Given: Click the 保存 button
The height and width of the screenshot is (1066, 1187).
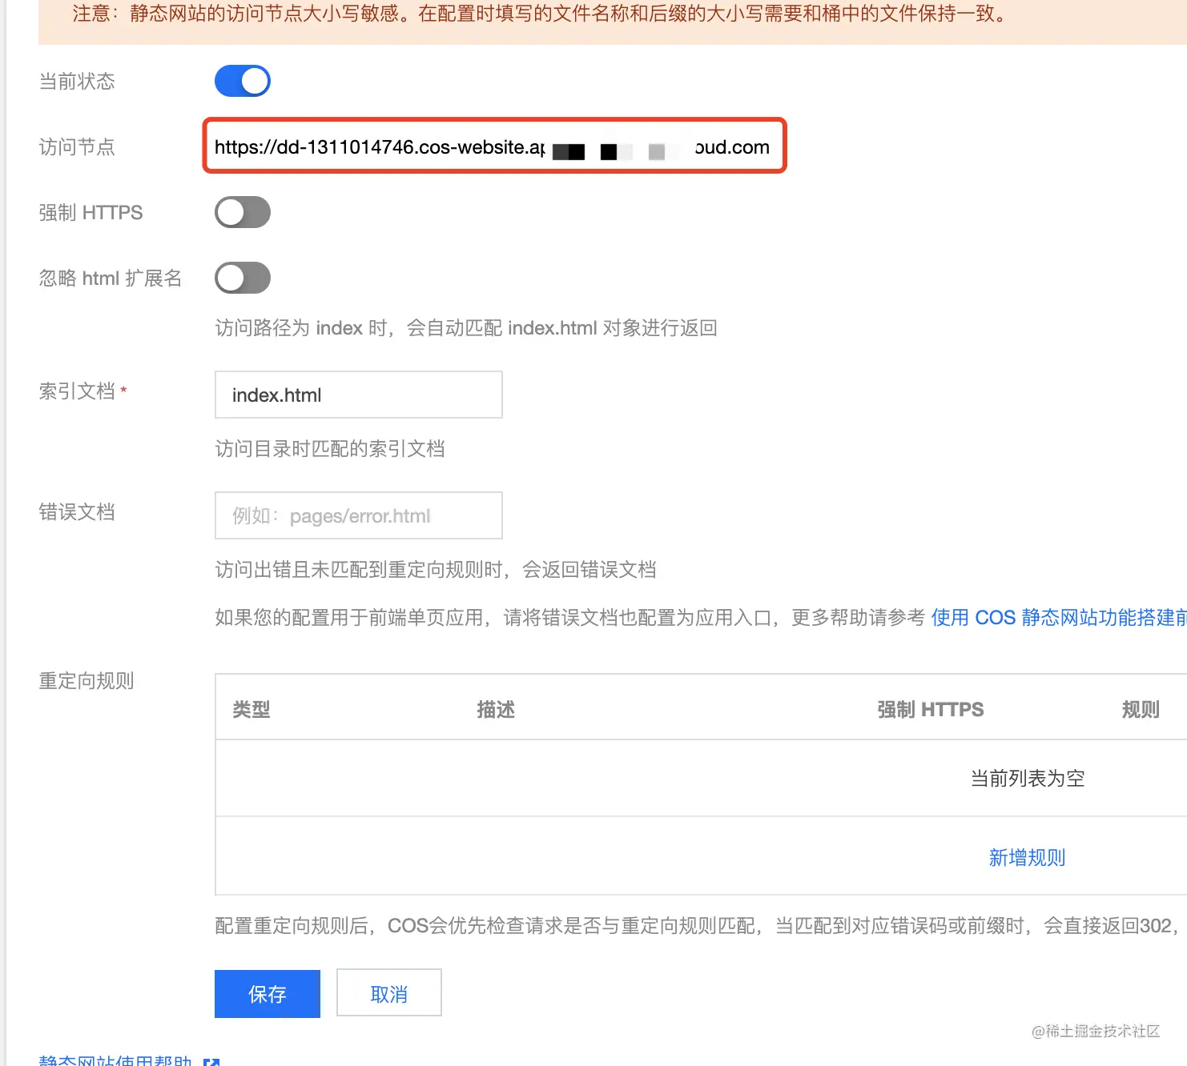Looking at the screenshot, I should pos(268,994).
